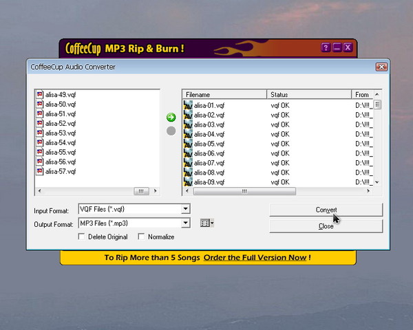This screenshot has height=330, width=413.
Task: Click the Close button
Action: (x=326, y=226)
